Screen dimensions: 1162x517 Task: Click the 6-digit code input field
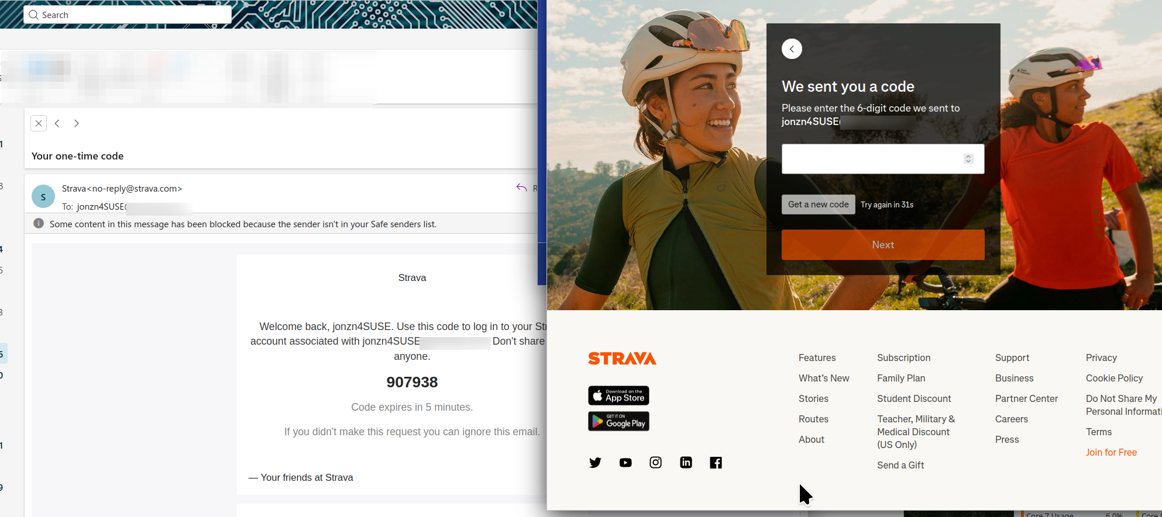tap(883, 159)
